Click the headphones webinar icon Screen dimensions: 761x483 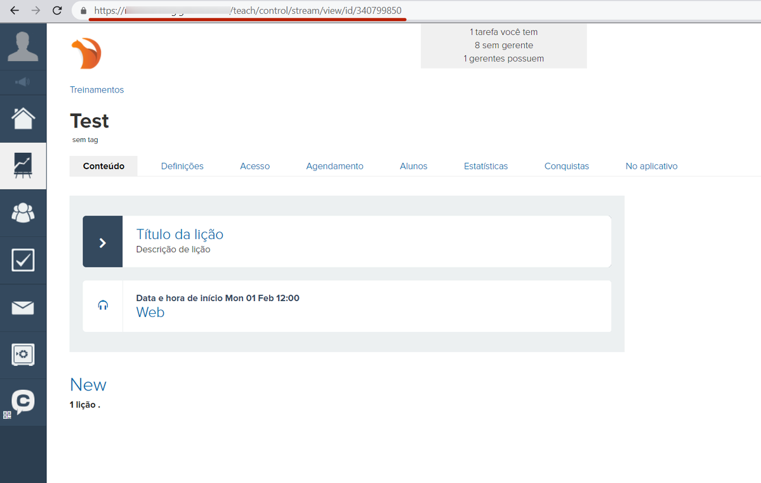pos(103,306)
